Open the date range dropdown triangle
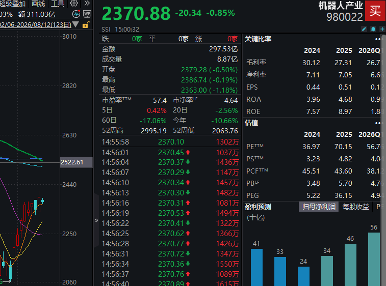The width and height of the screenshot is (386, 286). click(75, 24)
